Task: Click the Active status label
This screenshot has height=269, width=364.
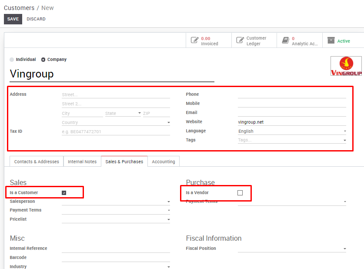Action: [343, 41]
